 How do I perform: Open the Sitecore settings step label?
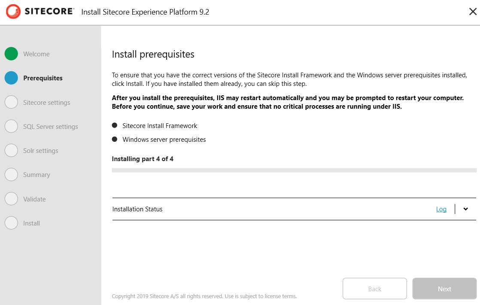[x=46, y=103]
